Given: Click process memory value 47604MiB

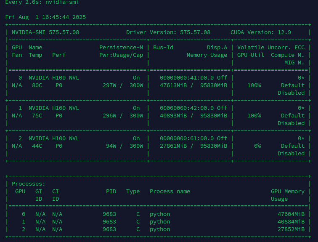Looking at the screenshot, I should coord(291,214).
